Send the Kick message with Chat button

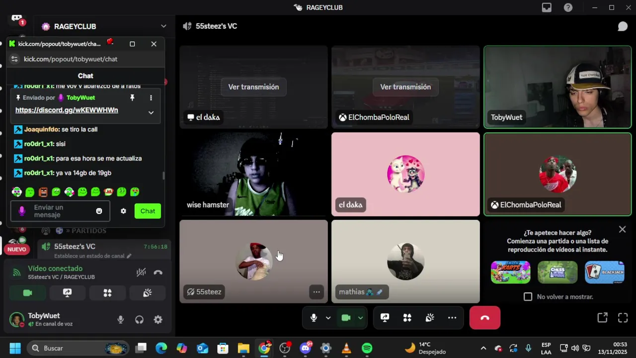[148, 211]
